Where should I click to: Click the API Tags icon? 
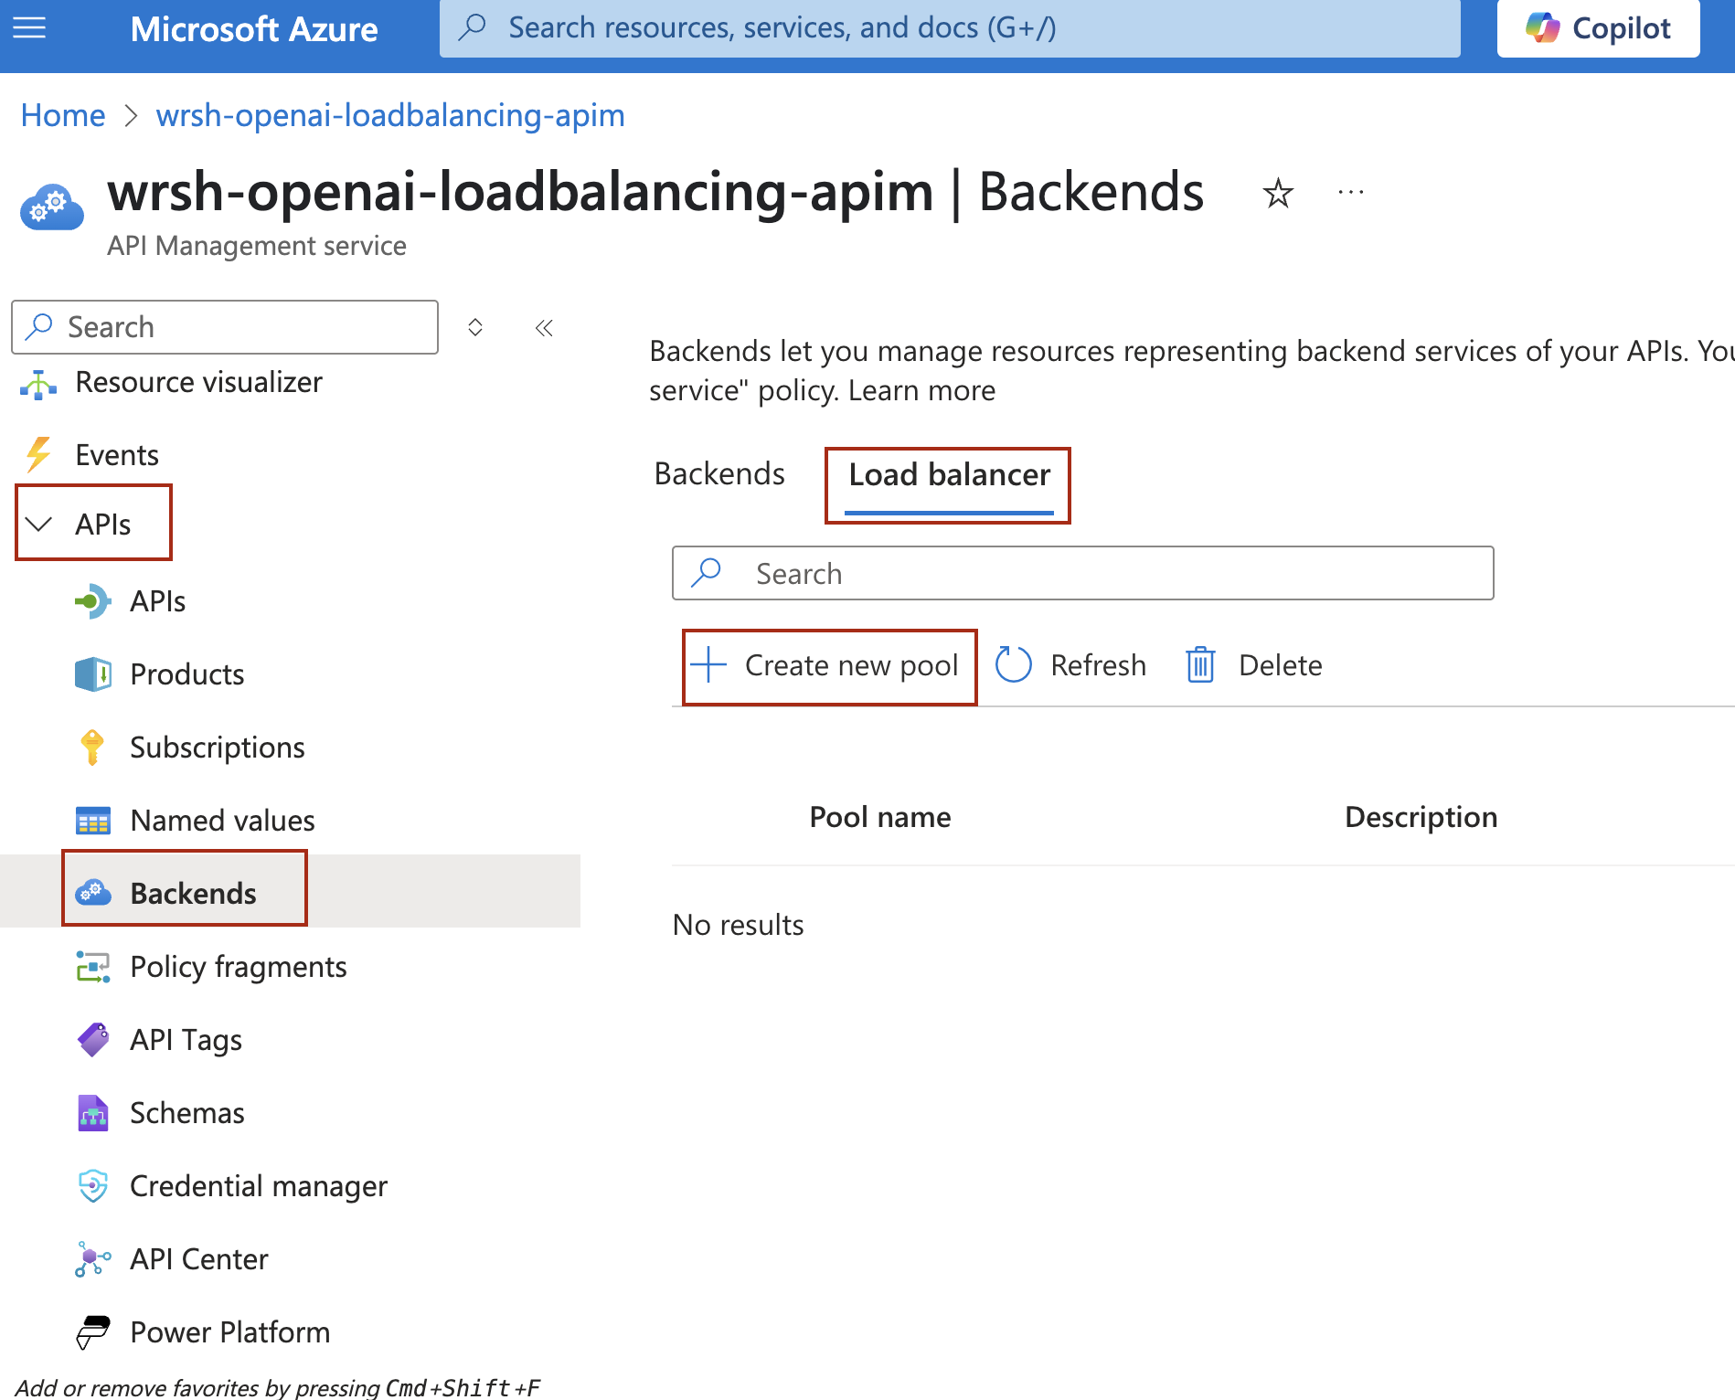tap(92, 1040)
